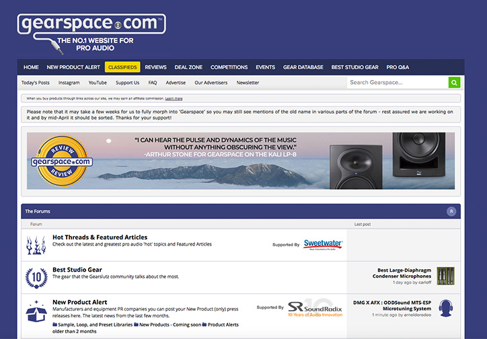The width and height of the screenshot is (487, 339).
Task: Click the Support Us link
Action: click(127, 83)
